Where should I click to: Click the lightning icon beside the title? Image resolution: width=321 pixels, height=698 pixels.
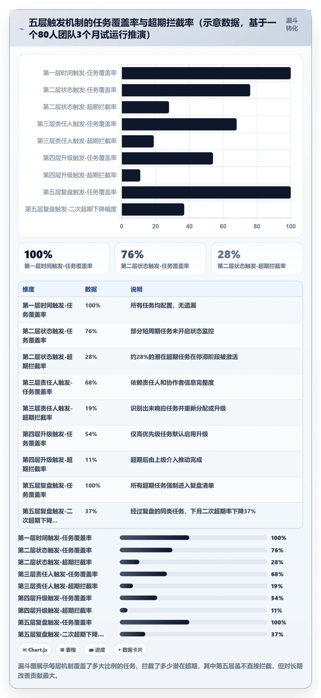(21, 29)
